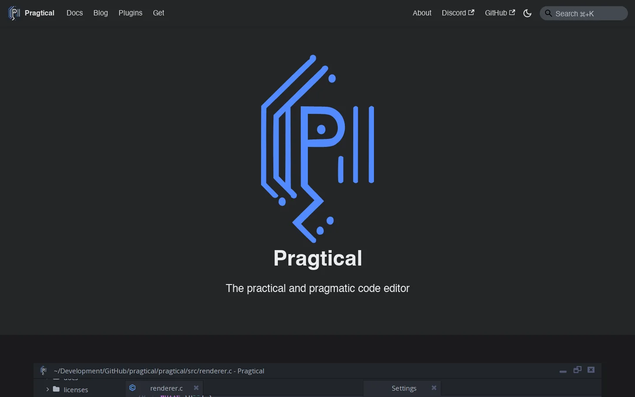Go to the Blog page
This screenshot has height=397, width=635.
(101, 13)
